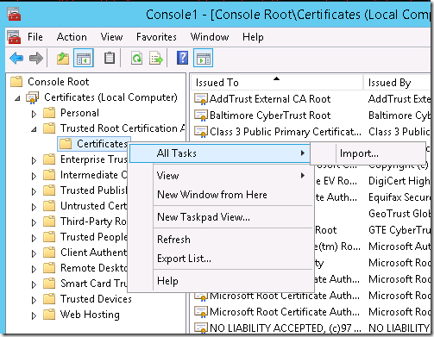This screenshot has width=434, height=337.
Task: Click the Trusted Devices folder icon
Action: [49, 299]
